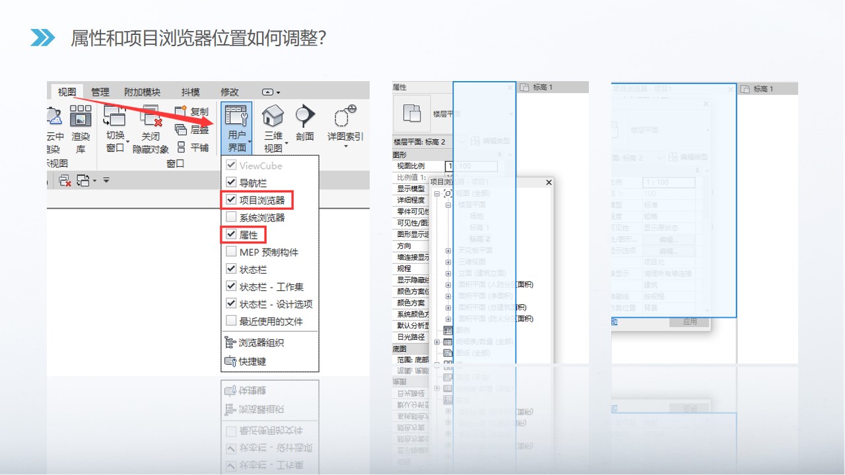
Task: Open the 渲染库 render gallery
Action: pyautogui.click(x=81, y=128)
